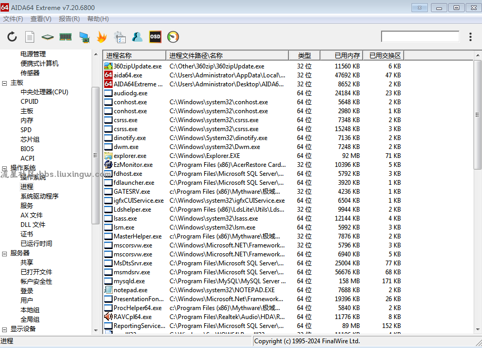Select CPUID in the tree
The image size is (482, 348).
click(29, 102)
